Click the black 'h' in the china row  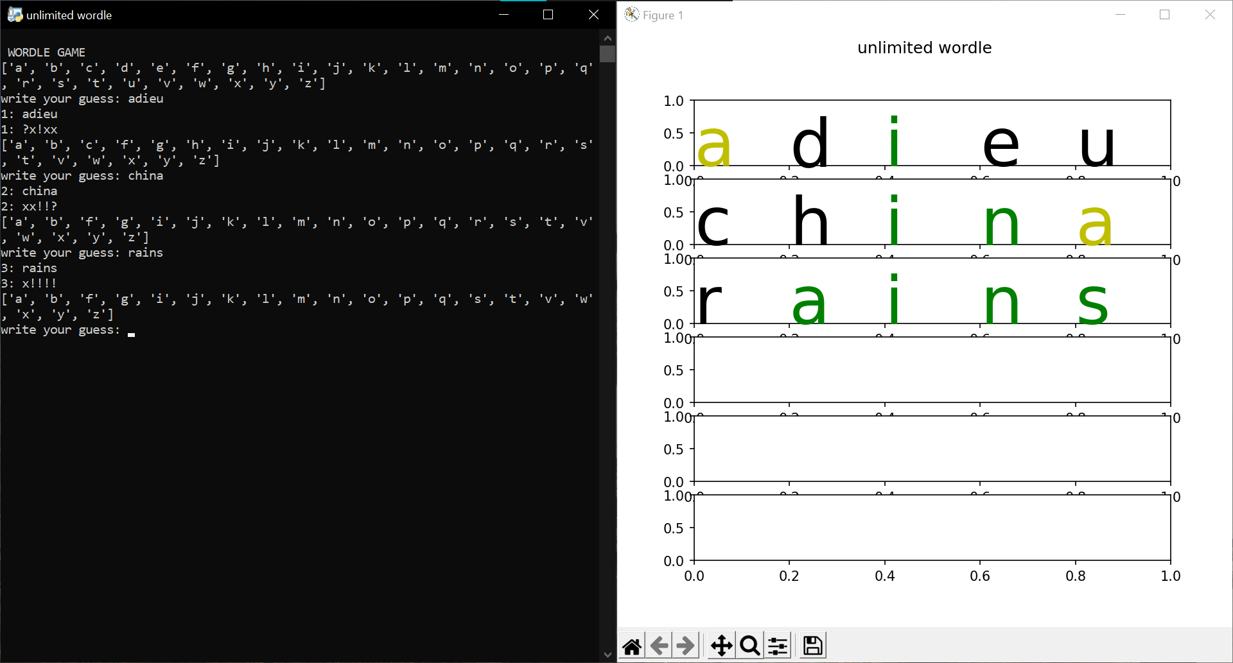point(810,220)
